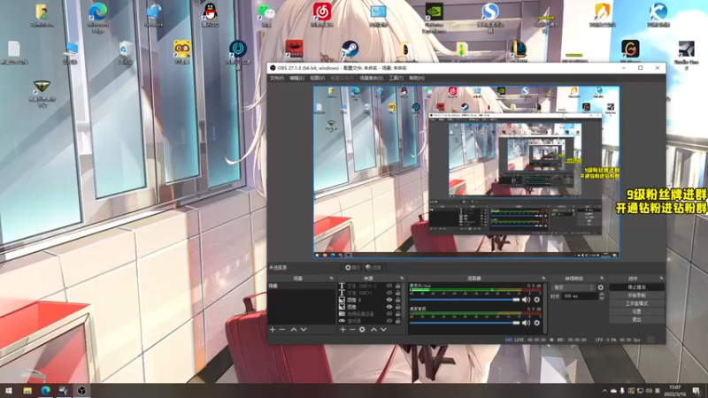The image size is (708, 398).
Task: Toggle lock on 图像 2 source
Action: coord(397,300)
